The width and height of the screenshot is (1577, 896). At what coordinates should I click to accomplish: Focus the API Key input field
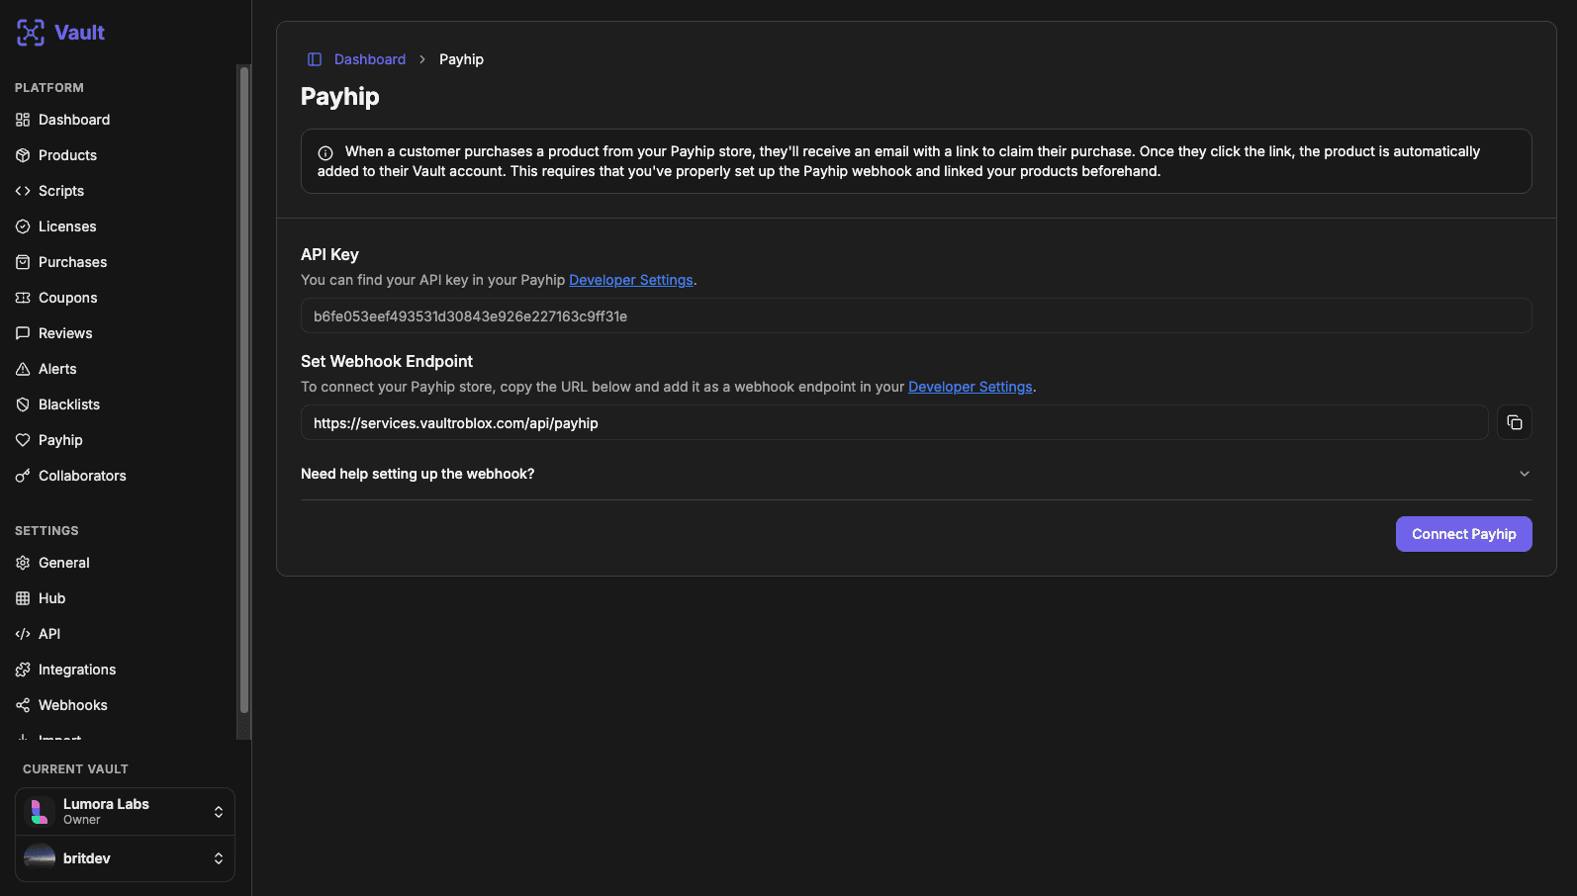pos(916,315)
